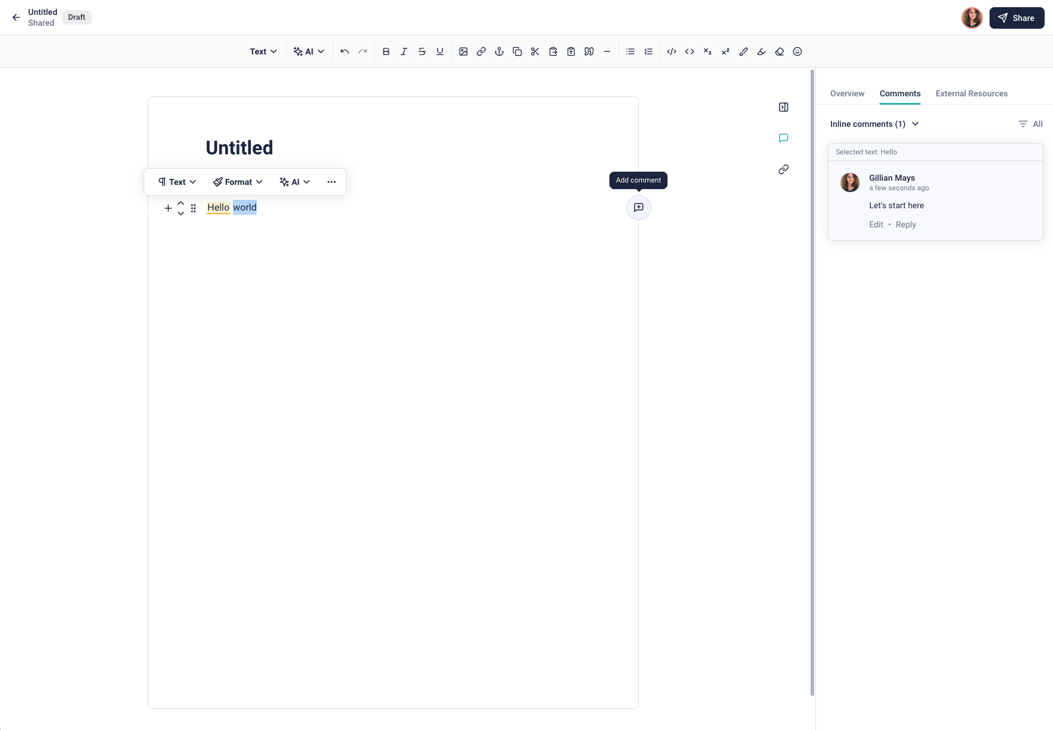
Task: Toggle italic formatting
Action: [x=404, y=51]
